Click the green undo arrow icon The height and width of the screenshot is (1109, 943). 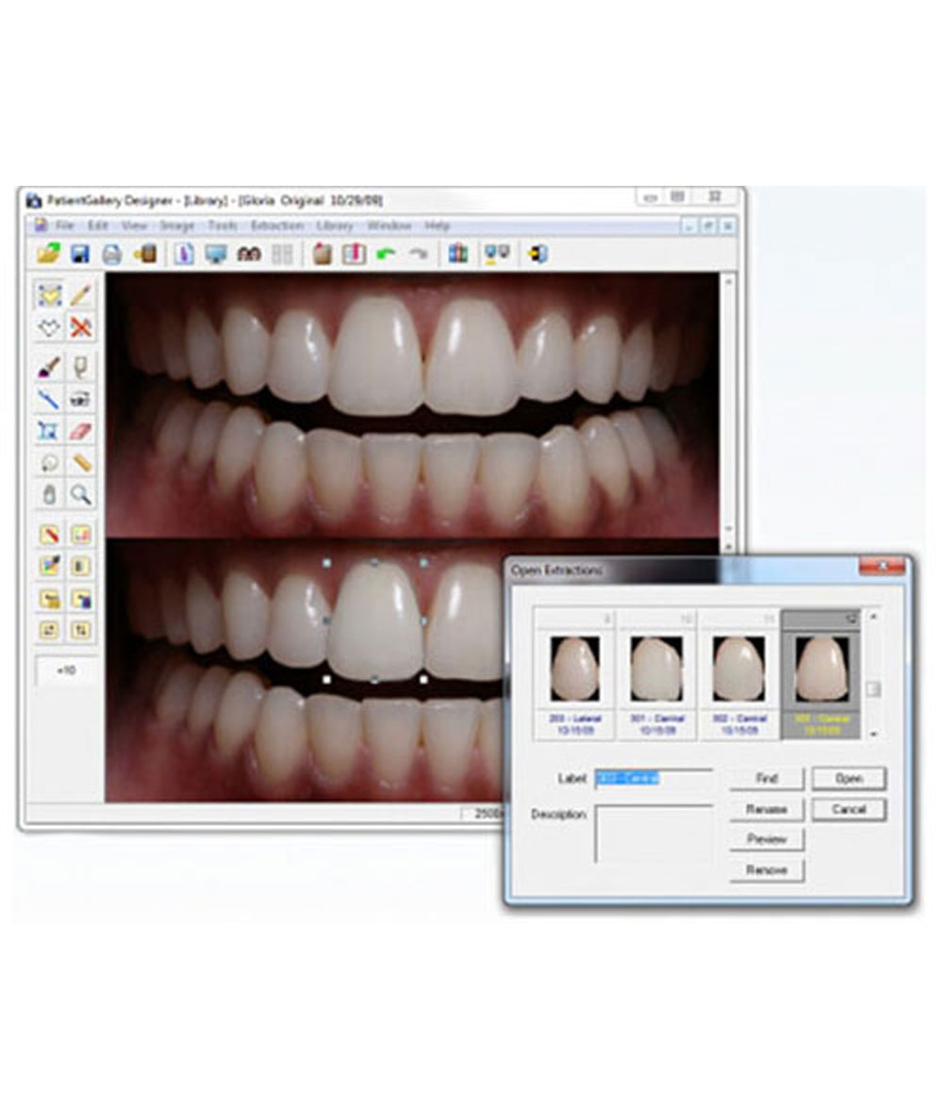[386, 254]
